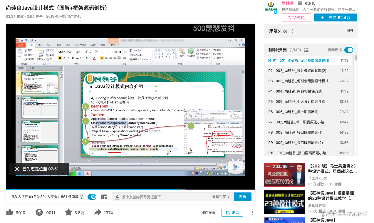Click the 关注 62.4万 follow button
This screenshot has height=223, width=374.
pos(335,17)
